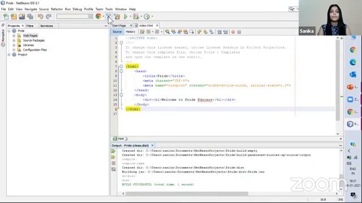Screen dimensions: 362x203
Task: Collapse code fold at html tag line 7
Action: (x=121, y=67)
